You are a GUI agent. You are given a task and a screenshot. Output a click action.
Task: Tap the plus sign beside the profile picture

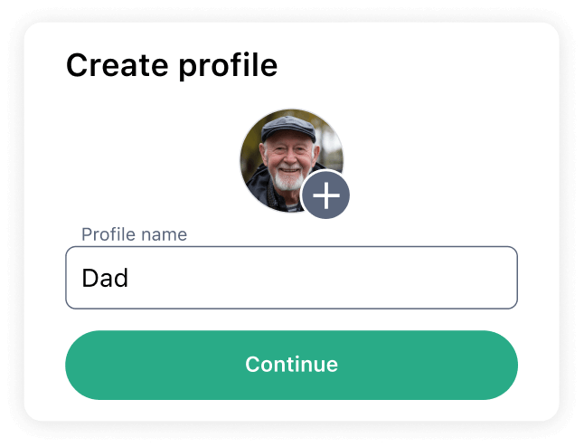click(x=325, y=195)
